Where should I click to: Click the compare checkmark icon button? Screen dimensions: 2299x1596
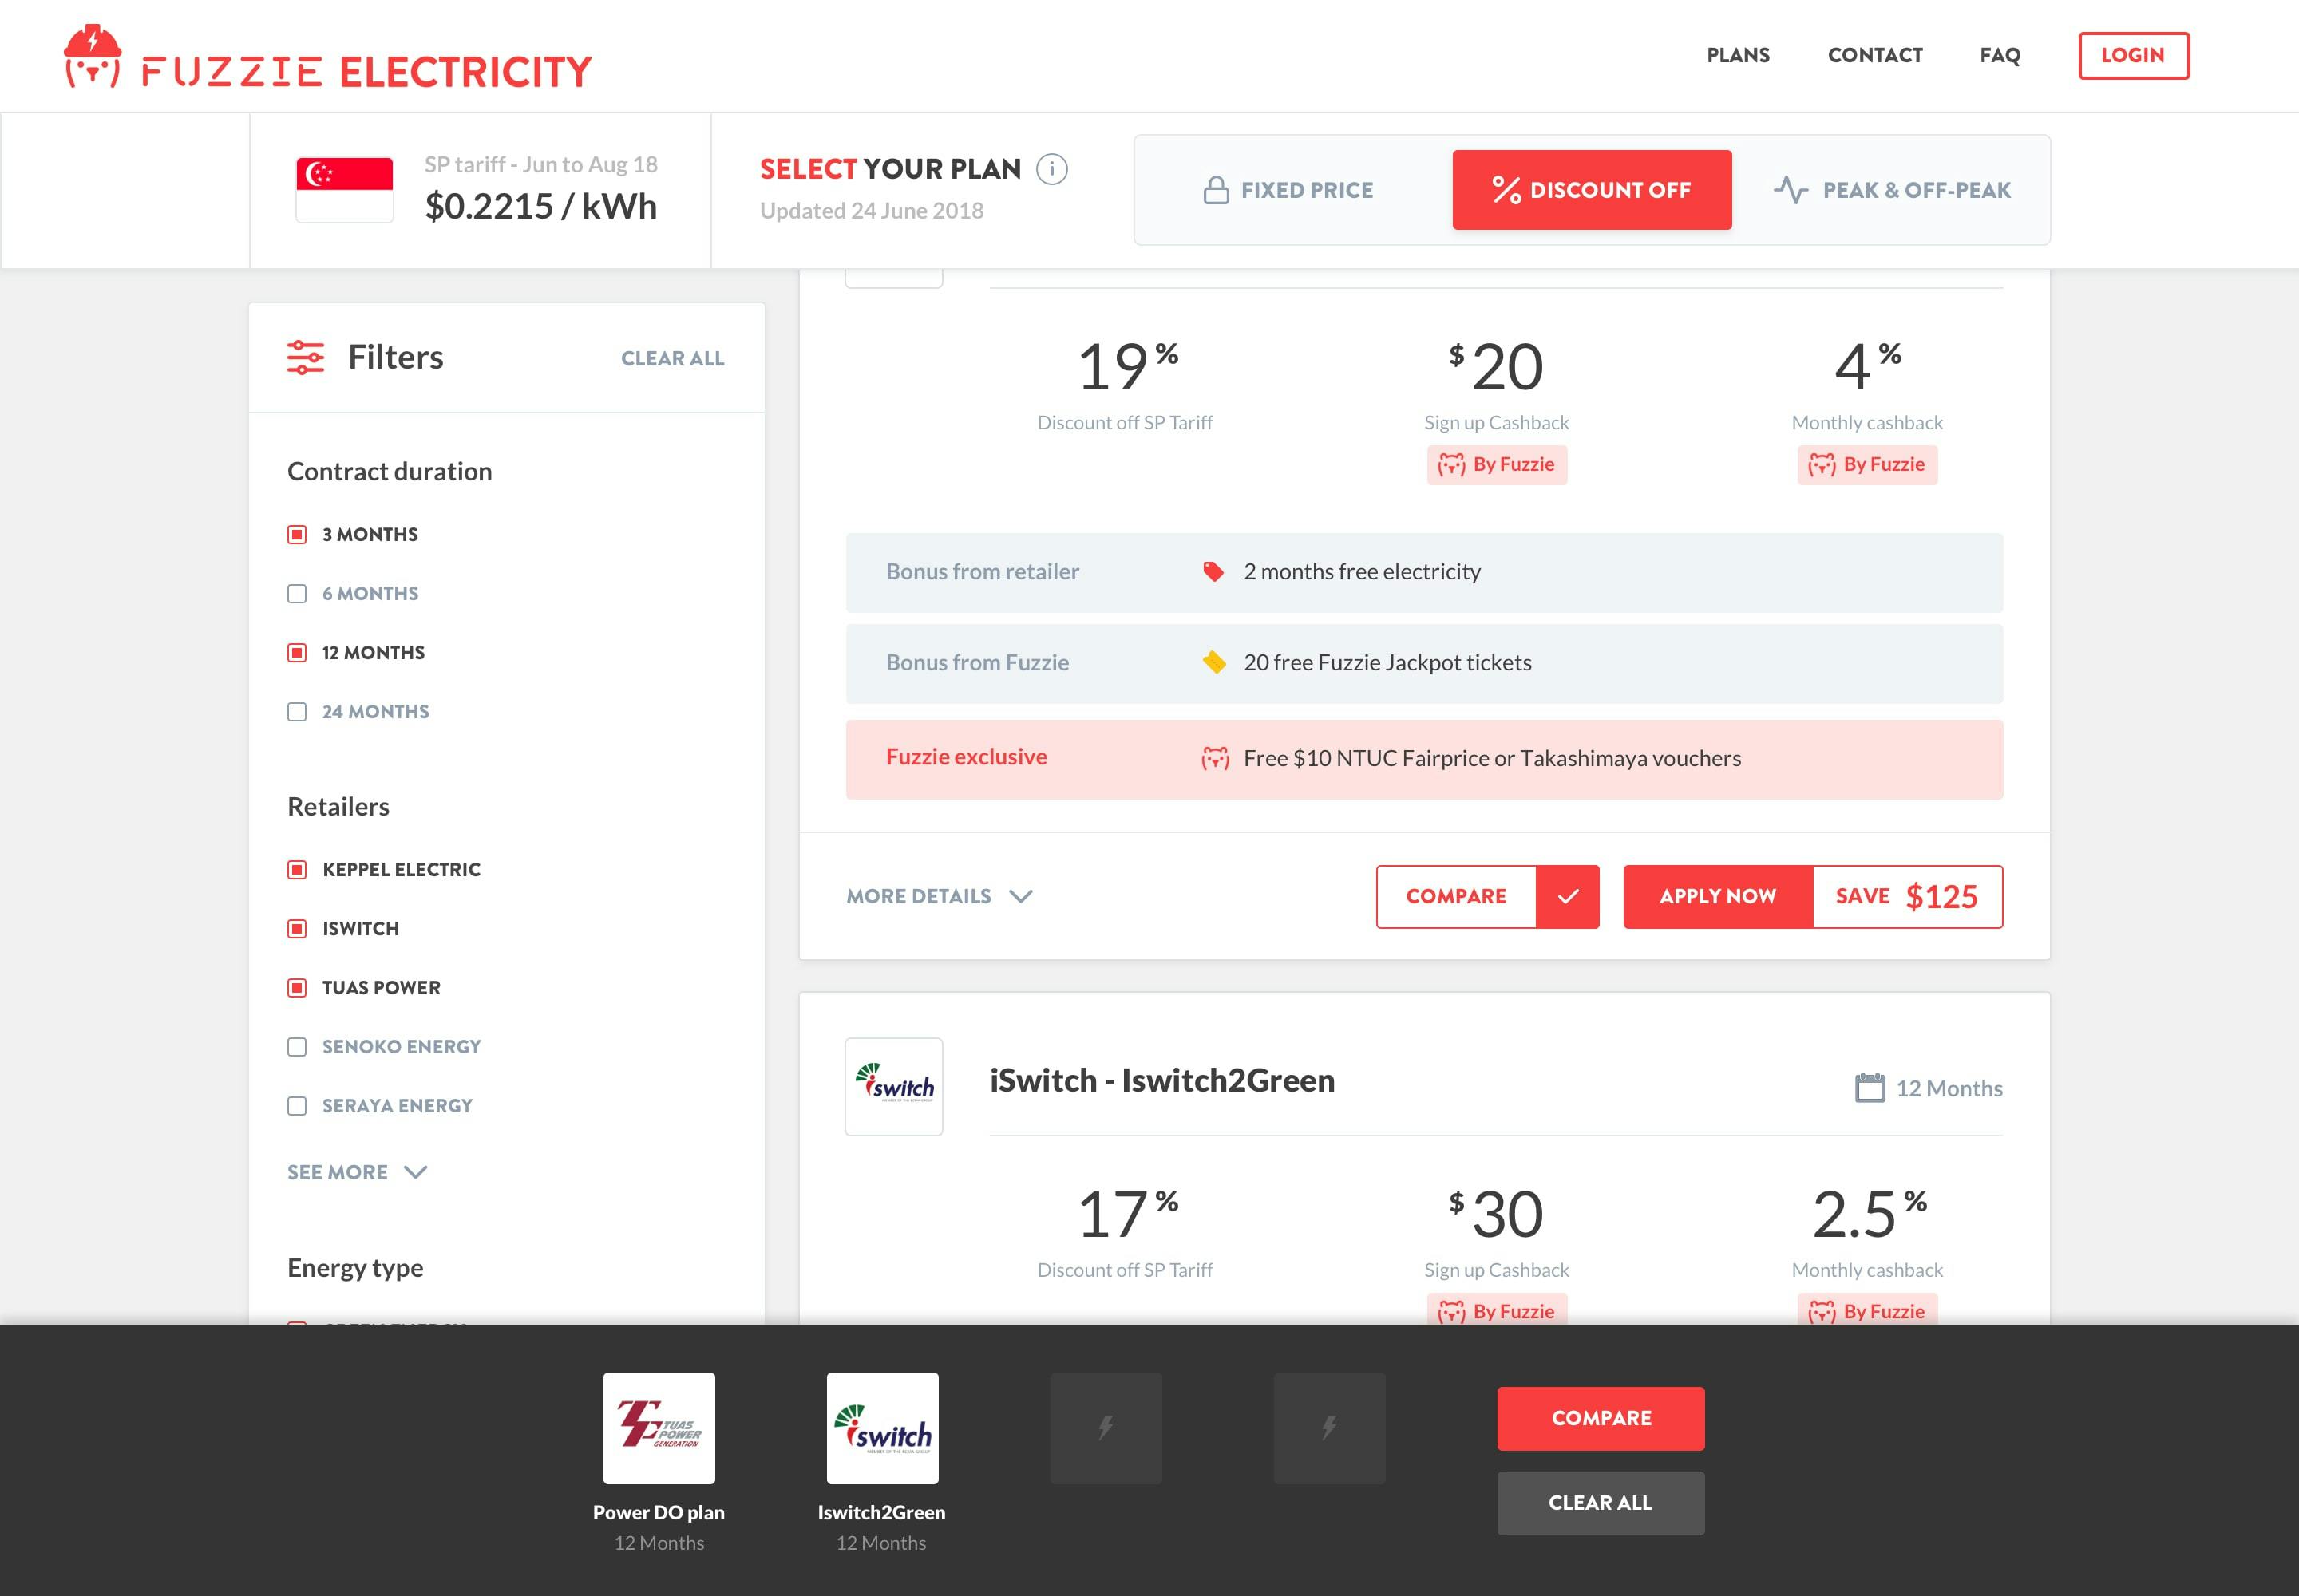(1567, 896)
